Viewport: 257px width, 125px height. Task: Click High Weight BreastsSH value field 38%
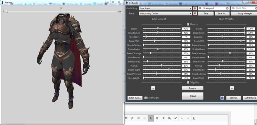[251, 37]
